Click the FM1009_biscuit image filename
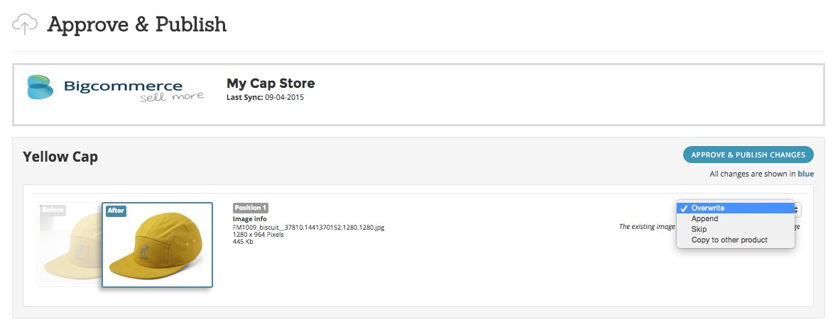This screenshot has height=324, width=833. pyautogui.click(x=309, y=228)
